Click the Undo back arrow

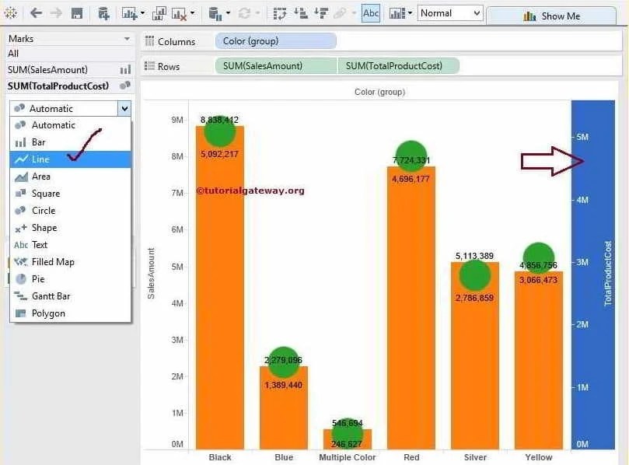36,13
